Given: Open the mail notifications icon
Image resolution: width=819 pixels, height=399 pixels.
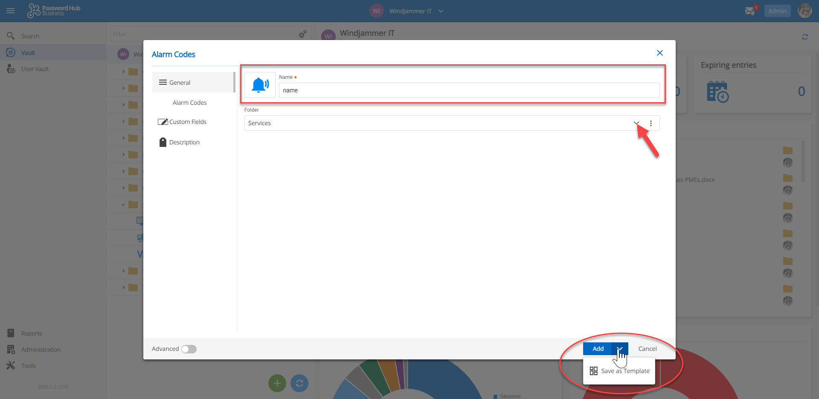Looking at the screenshot, I should point(750,11).
